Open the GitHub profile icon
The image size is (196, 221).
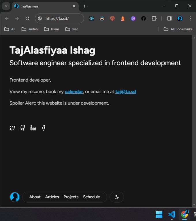(22, 128)
